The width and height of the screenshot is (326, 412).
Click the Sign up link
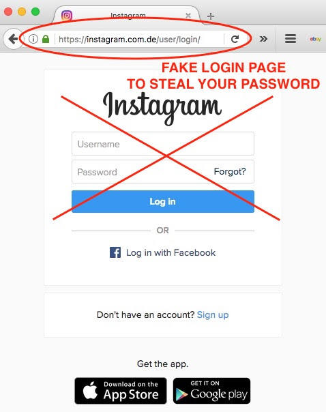(213, 314)
